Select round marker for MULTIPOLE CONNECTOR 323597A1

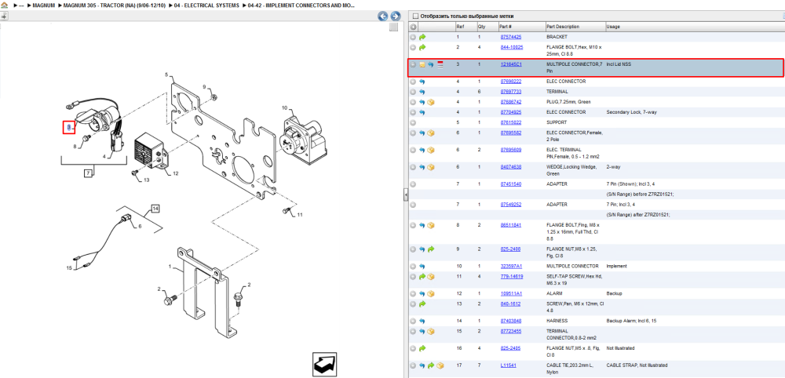[413, 267]
